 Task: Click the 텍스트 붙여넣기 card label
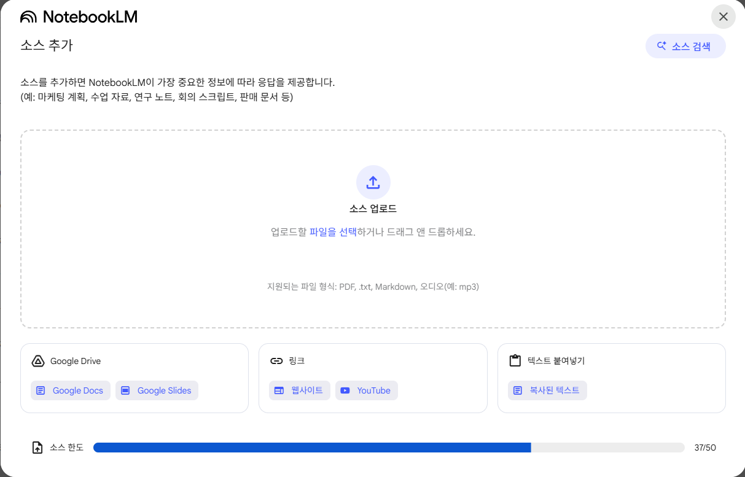coord(556,361)
